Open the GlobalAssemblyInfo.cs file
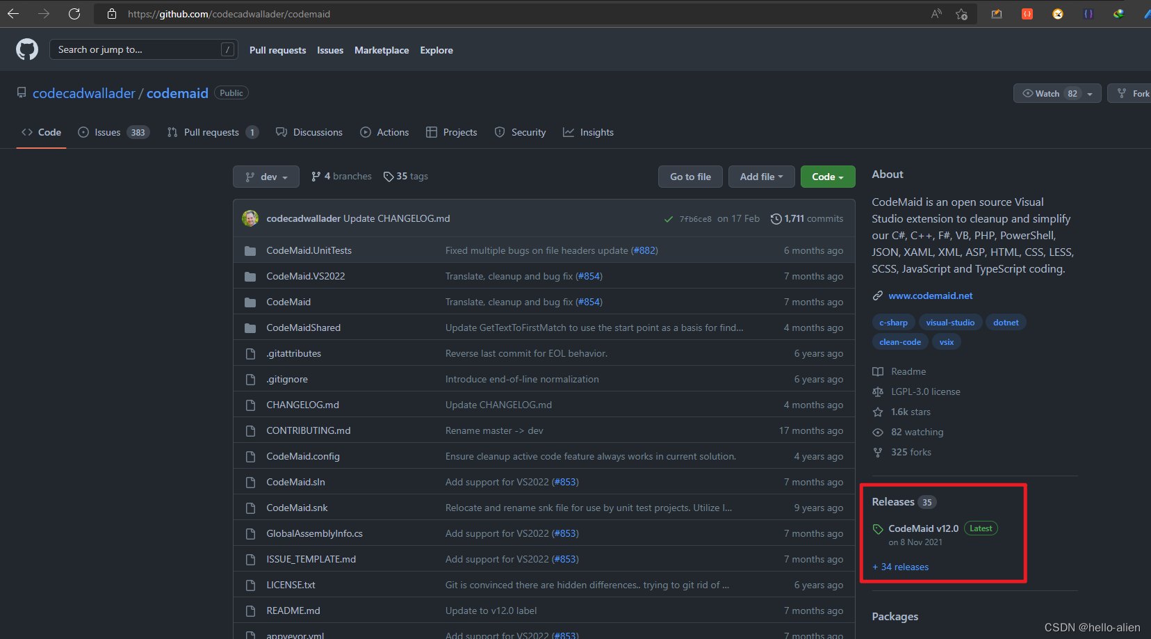The width and height of the screenshot is (1151, 639). 314,533
